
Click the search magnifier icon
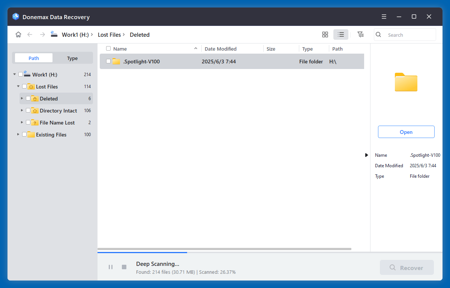pyautogui.click(x=378, y=34)
